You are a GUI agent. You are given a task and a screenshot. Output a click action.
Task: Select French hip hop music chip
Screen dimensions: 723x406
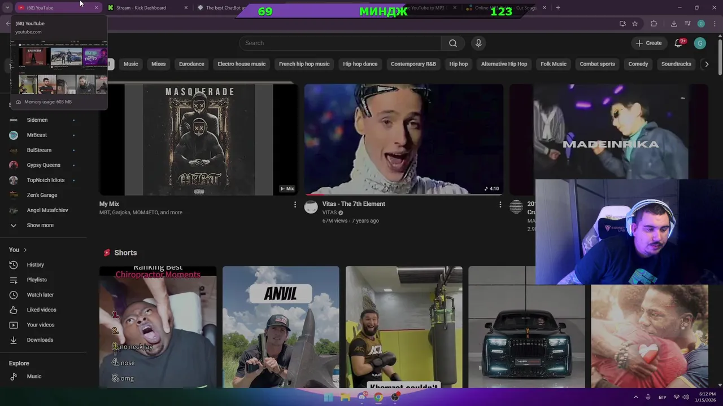coord(304,64)
